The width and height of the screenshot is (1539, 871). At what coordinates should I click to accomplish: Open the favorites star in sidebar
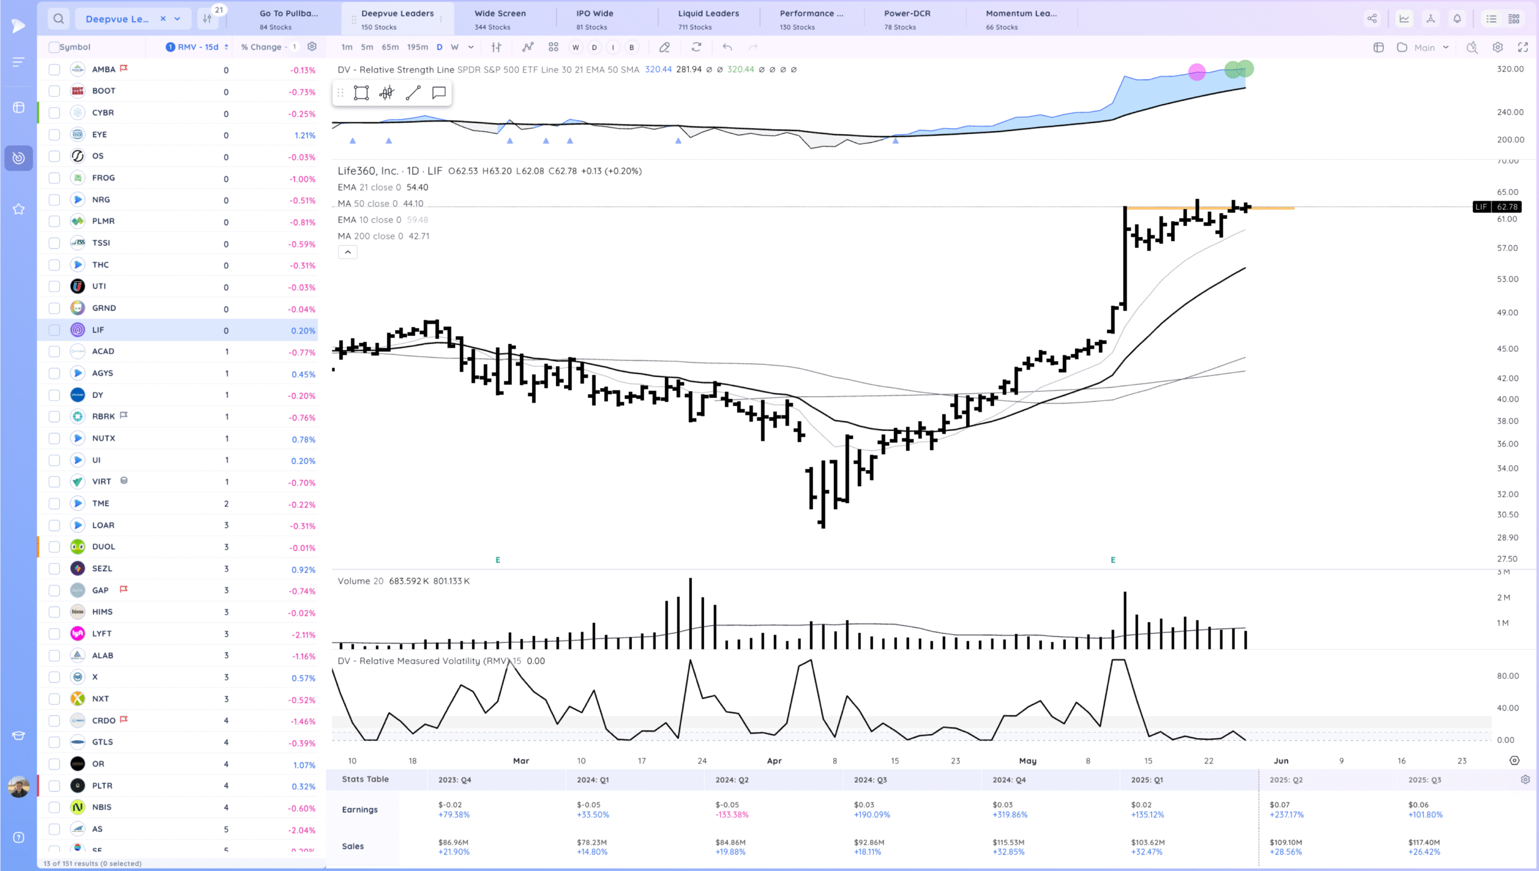(19, 209)
